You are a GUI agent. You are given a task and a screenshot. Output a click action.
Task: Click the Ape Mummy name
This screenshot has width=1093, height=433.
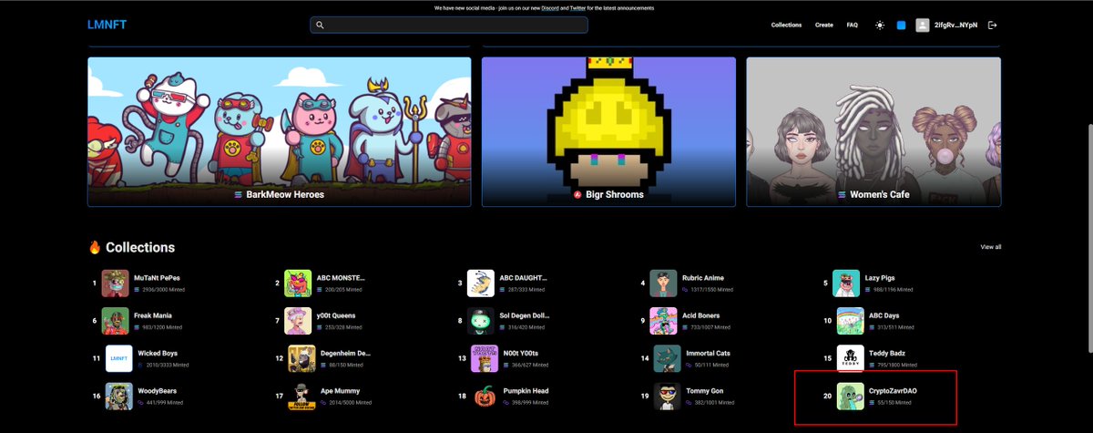coord(342,390)
